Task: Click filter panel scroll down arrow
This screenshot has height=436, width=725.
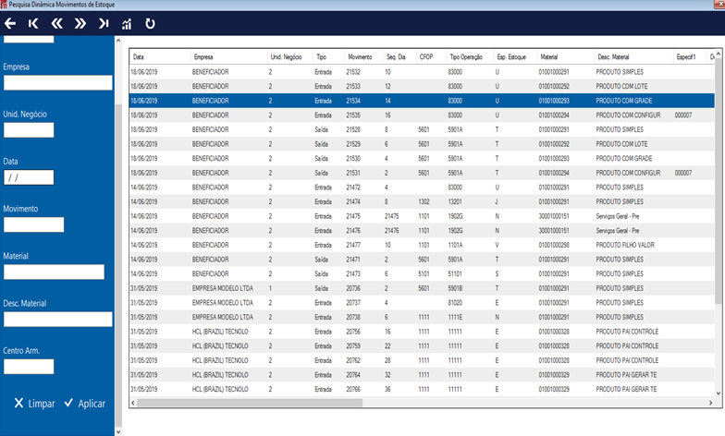Action: pos(118,432)
